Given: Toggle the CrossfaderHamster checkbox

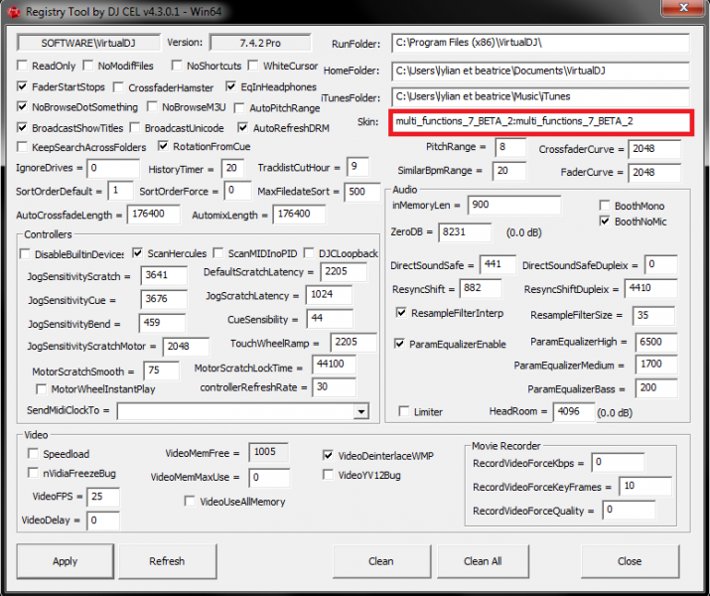Looking at the screenshot, I should [x=118, y=87].
